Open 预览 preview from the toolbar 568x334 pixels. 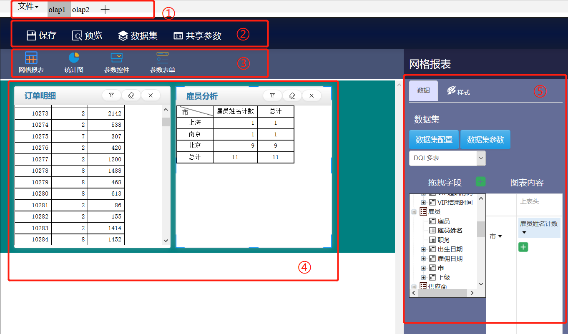tap(87, 35)
